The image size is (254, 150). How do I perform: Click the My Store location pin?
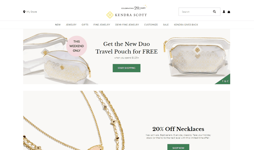point(24,12)
